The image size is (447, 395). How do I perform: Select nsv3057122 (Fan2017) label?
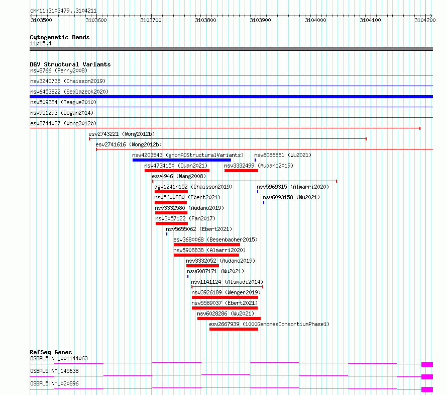pyautogui.click(x=185, y=218)
